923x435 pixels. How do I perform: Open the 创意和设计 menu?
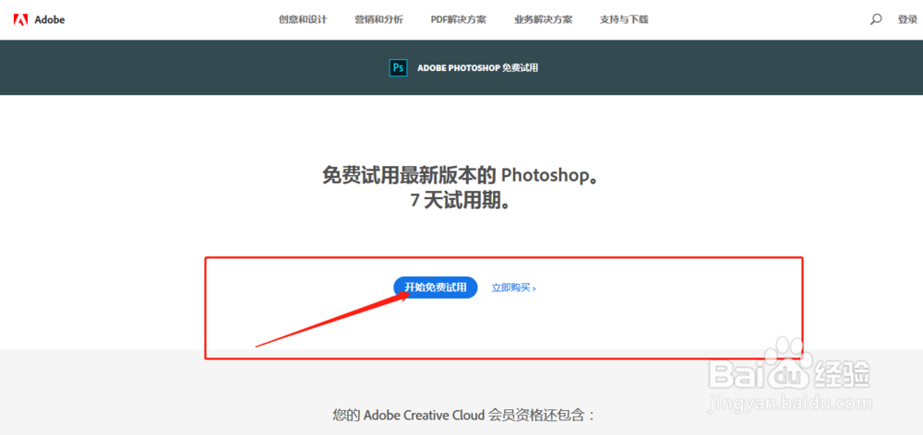(303, 19)
